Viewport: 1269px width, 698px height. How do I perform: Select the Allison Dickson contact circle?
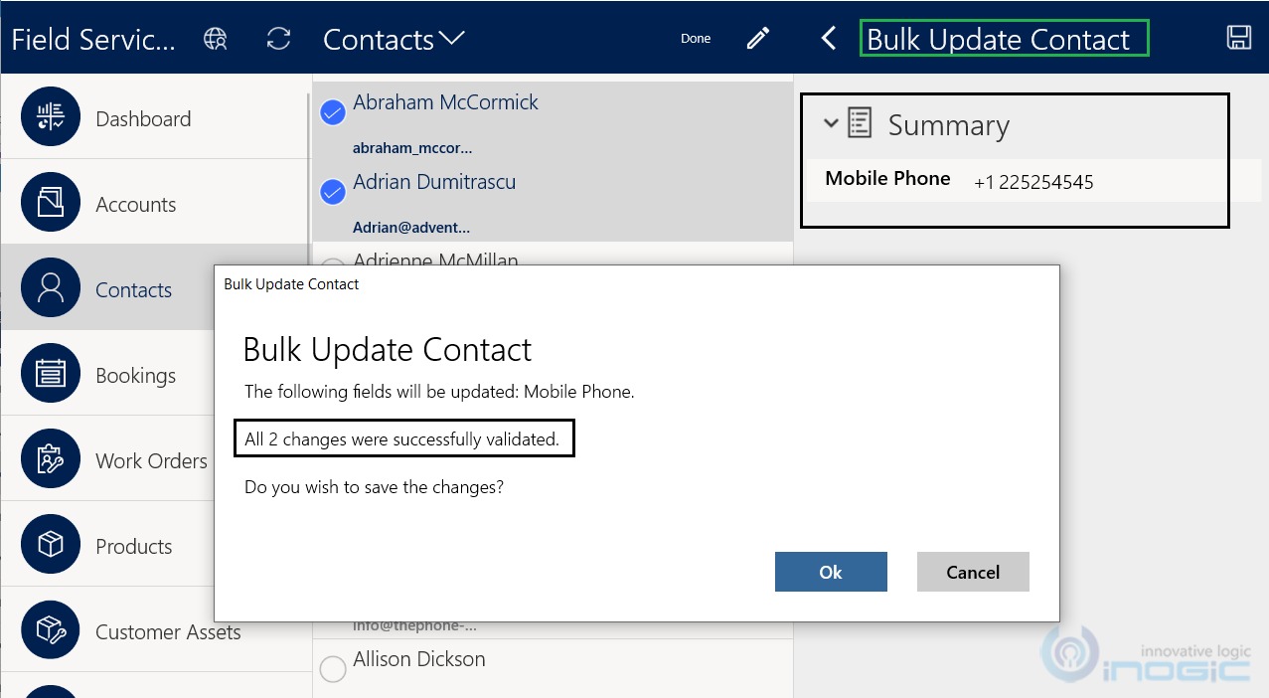pos(333,669)
